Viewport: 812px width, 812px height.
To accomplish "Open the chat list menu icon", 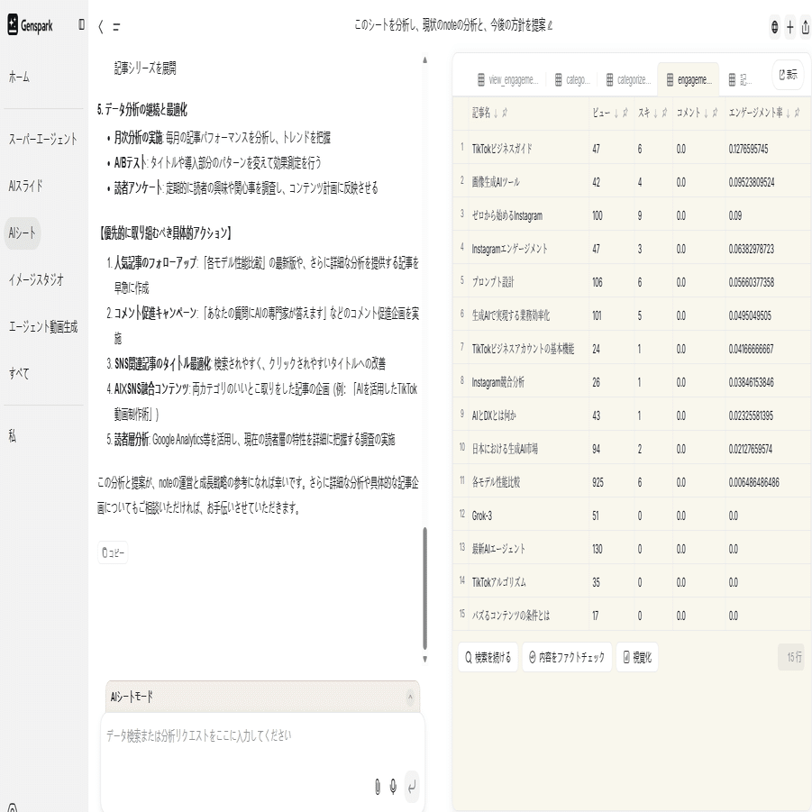I will coord(116,26).
